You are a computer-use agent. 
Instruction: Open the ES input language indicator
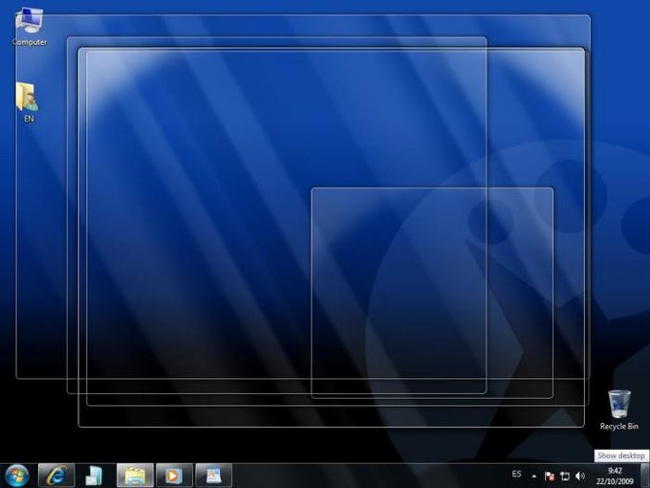(x=516, y=474)
